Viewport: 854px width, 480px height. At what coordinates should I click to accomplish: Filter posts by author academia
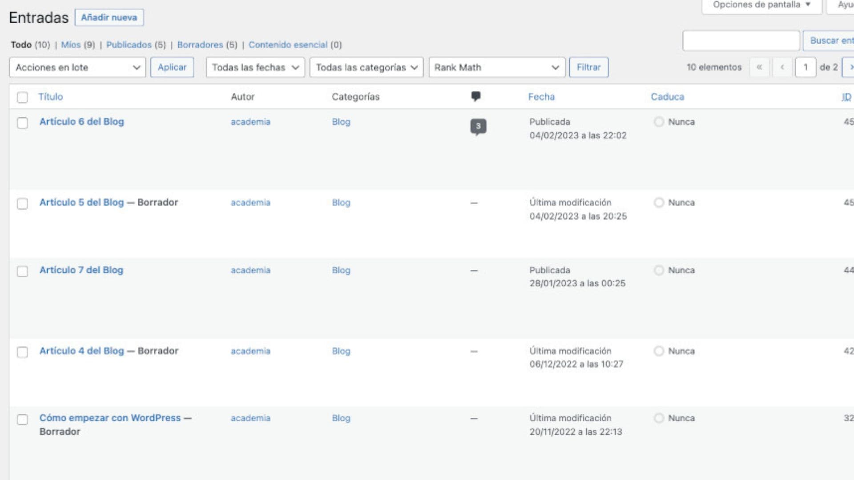[250, 122]
